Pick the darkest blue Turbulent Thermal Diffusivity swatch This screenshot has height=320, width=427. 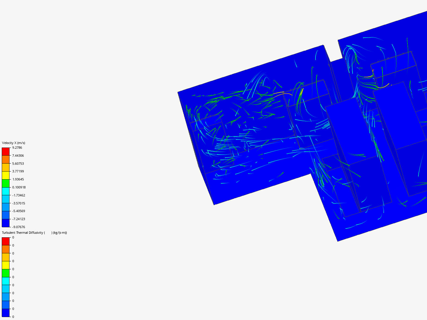click(x=6, y=313)
